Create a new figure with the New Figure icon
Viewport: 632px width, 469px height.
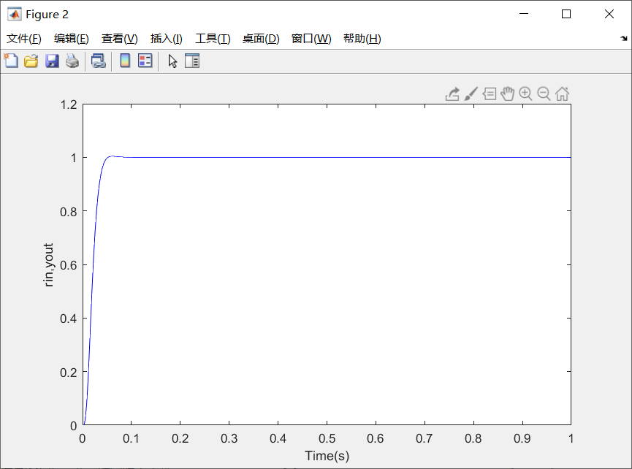(11, 61)
